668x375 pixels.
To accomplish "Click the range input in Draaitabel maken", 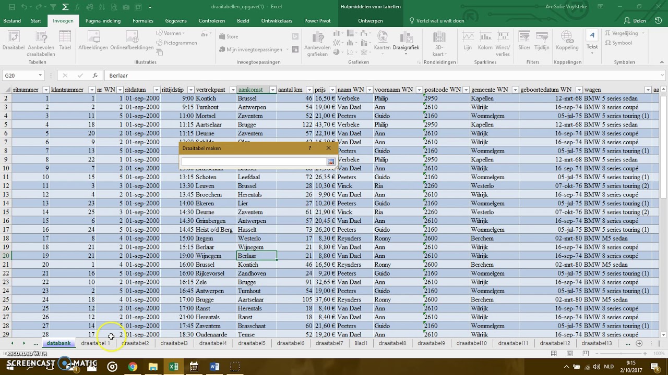I will 254,162.
